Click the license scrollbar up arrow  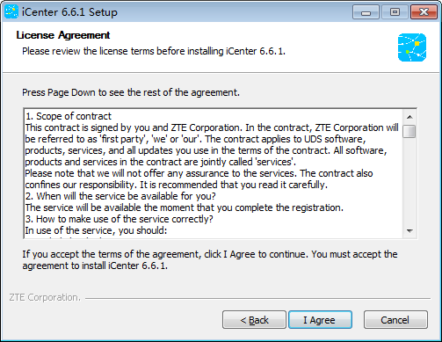pos(409,117)
